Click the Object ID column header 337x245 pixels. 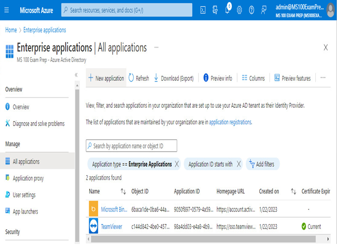[140, 191]
